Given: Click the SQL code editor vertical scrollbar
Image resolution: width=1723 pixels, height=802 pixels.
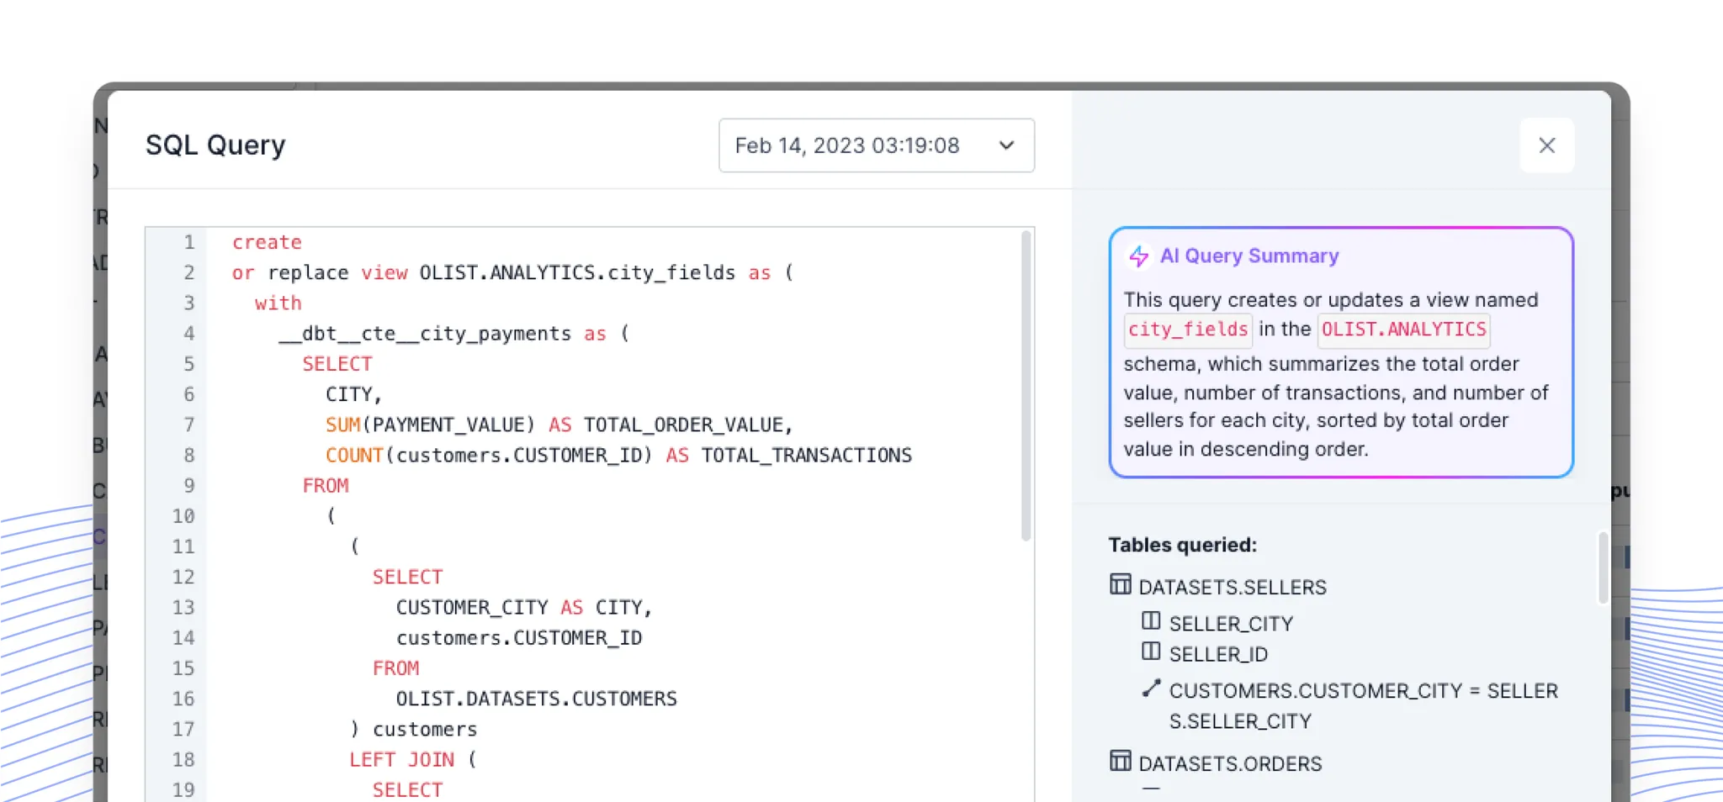Looking at the screenshot, I should tap(1026, 387).
